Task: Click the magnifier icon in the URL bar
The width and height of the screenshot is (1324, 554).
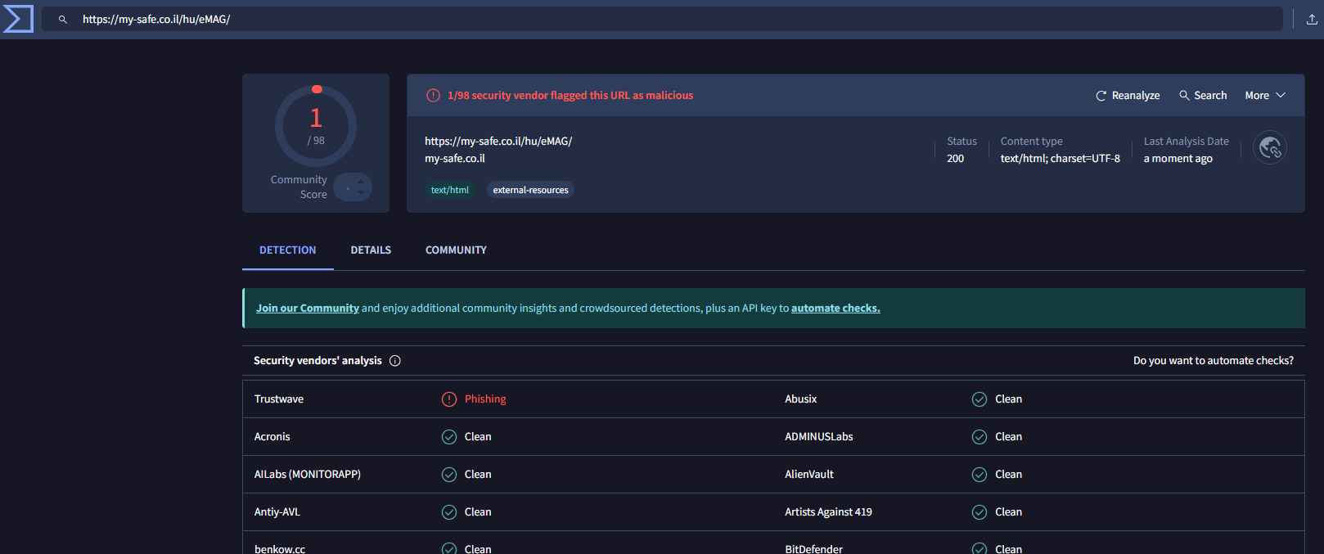Action: click(x=62, y=19)
